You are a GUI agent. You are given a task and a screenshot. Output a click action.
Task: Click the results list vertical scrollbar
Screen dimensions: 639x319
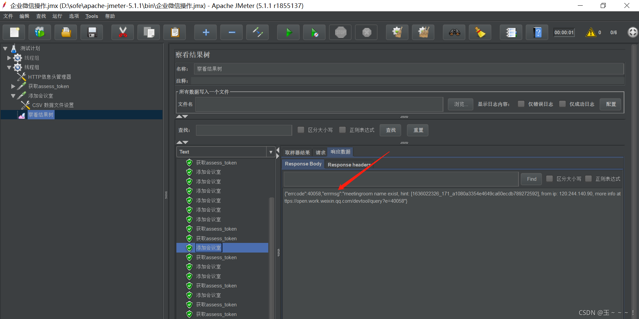[272, 258]
